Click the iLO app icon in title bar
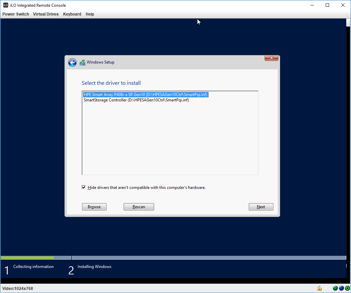Screen dimensions: 351x293 tap(6, 5)
